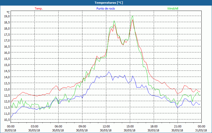The height and width of the screenshot is (133, 212).
Task: Click the 10,5 y-axis value
Action: (x=7, y=119)
